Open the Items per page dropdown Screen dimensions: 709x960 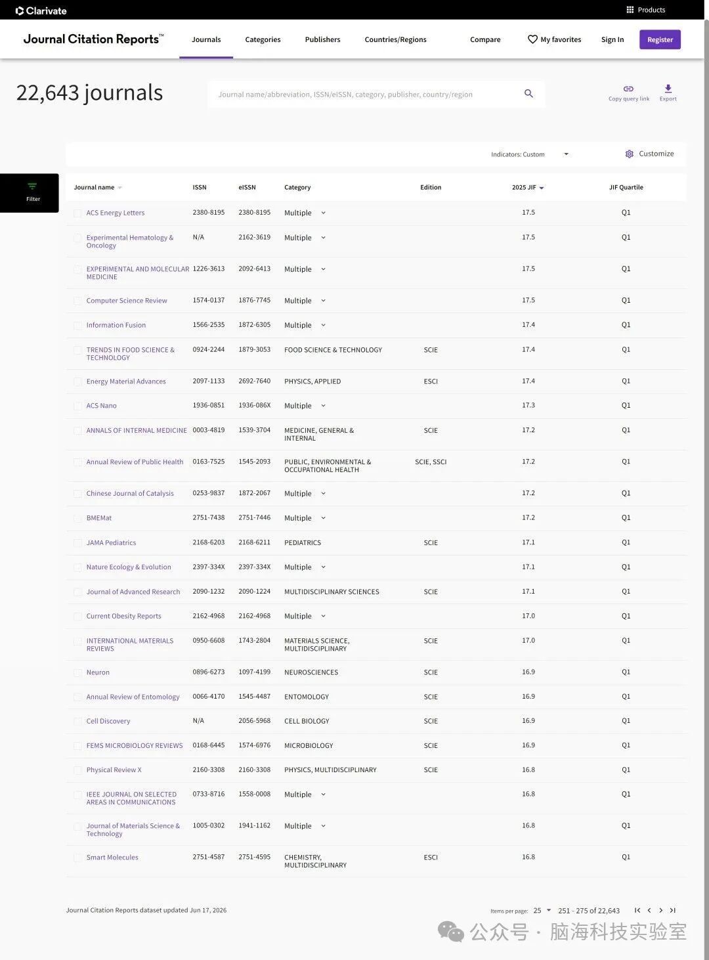(x=542, y=911)
